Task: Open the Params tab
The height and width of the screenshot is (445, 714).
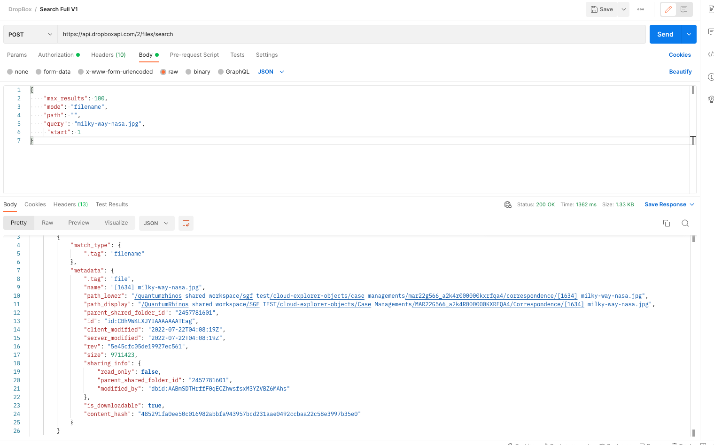Action: pos(17,55)
